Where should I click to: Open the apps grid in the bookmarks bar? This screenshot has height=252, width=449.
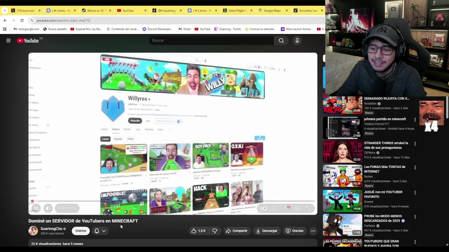(5, 29)
